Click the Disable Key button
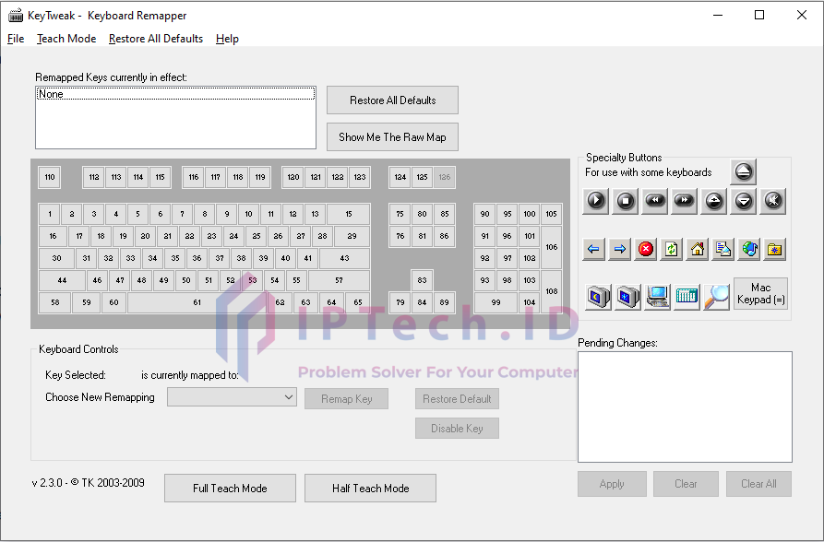The image size is (824, 542). (x=457, y=429)
